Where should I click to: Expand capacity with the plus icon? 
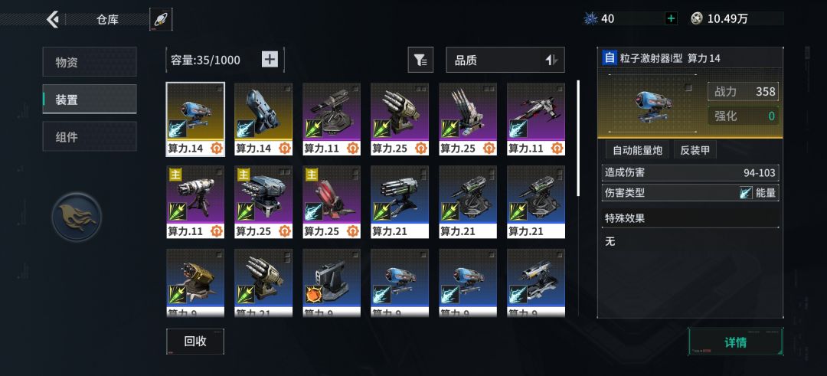(270, 60)
